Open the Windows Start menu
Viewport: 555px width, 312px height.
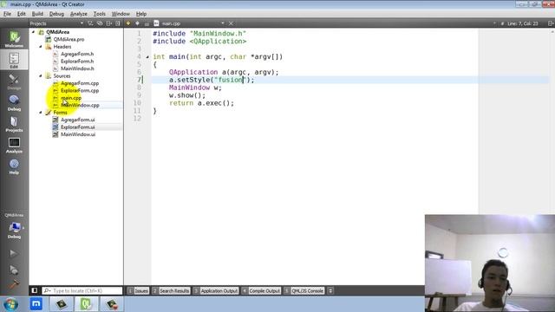pos(10,304)
